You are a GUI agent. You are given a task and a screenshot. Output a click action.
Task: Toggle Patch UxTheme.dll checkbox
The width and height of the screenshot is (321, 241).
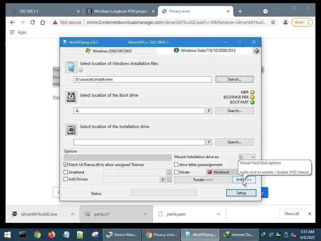click(66, 164)
